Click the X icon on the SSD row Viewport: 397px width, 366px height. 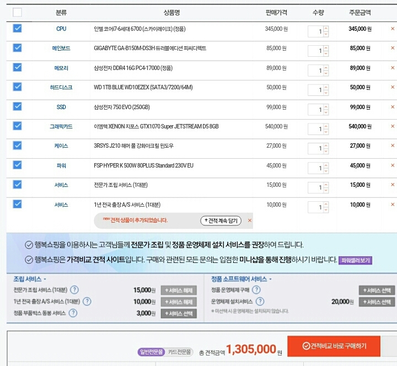coord(393,107)
